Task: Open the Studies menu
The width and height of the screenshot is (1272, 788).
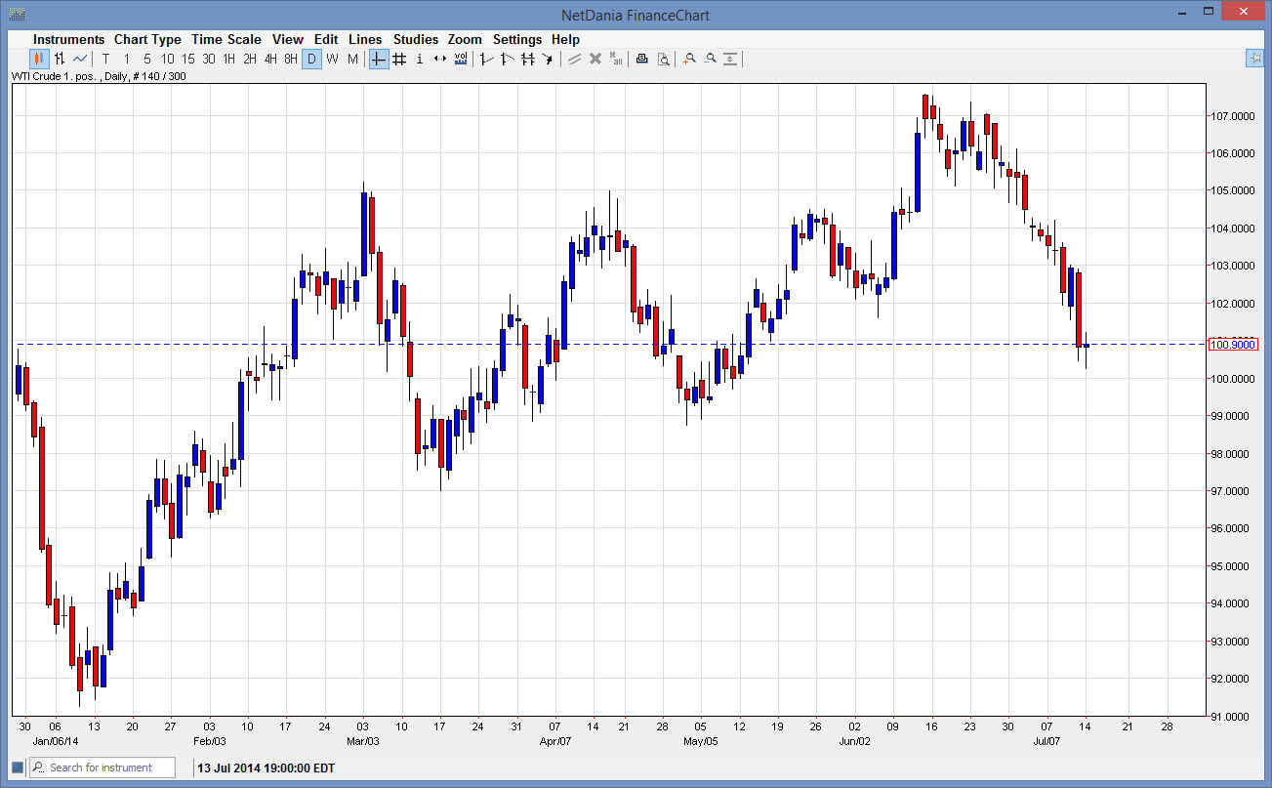Action: point(416,39)
